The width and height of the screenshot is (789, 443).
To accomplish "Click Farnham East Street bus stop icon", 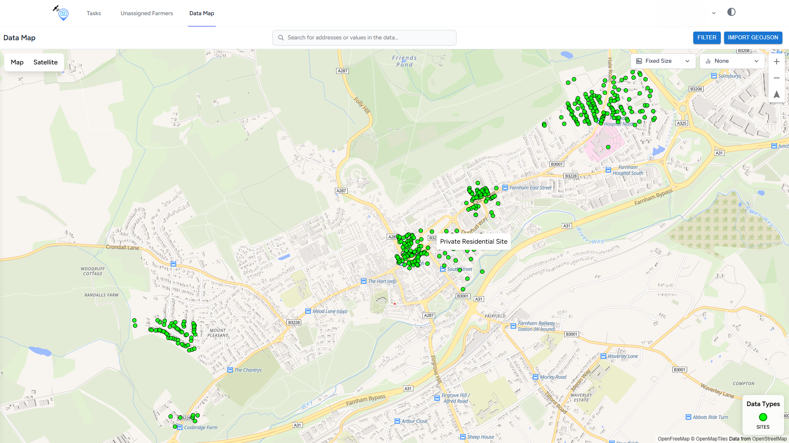I will tap(505, 188).
